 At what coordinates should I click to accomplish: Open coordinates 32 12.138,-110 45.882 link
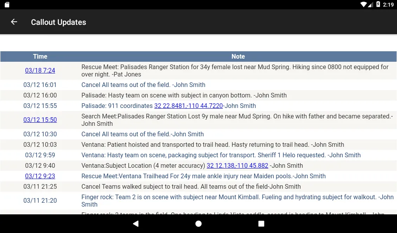tap(237, 166)
